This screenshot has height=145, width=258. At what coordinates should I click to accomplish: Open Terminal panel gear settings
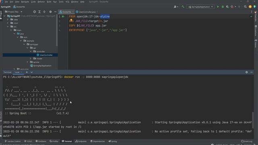pos(246,72)
